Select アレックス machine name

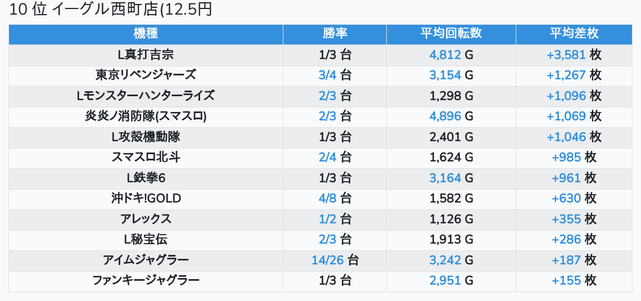coord(146,219)
